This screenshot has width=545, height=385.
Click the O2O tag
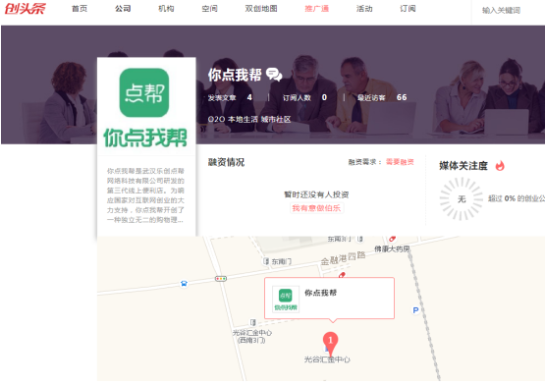click(x=216, y=119)
